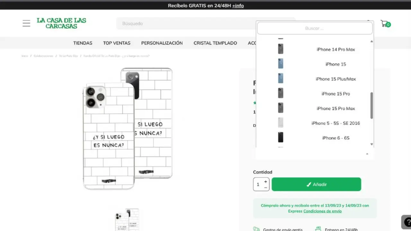This screenshot has width=411, height=231.
Task: Open the shopping cart
Action: point(384,23)
